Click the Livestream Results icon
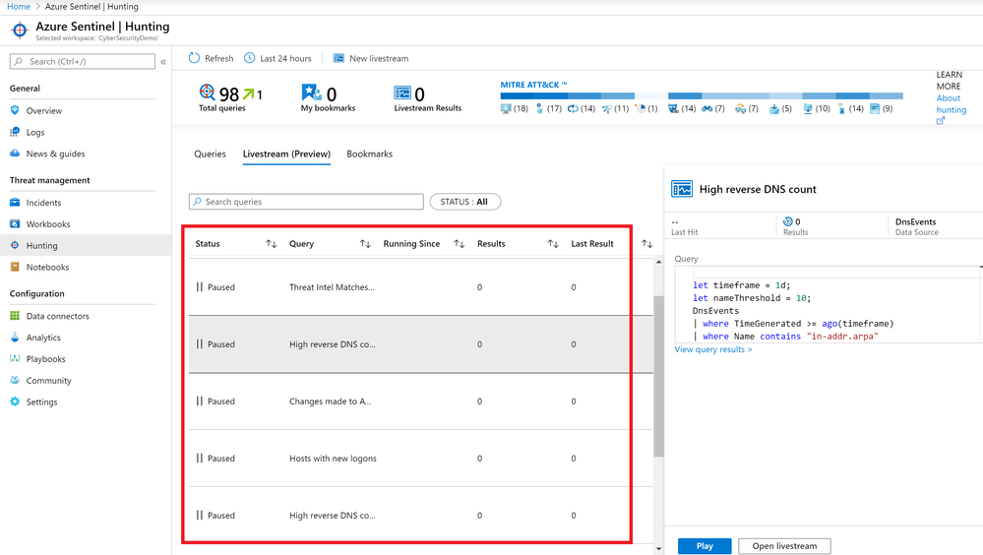 click(x=402, y=92)
